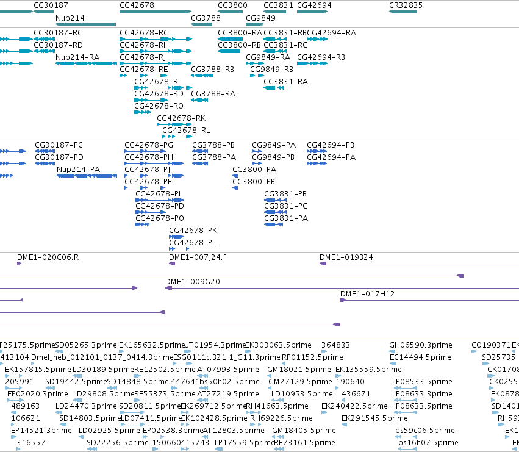Select EST EK291545.5prime
519x452 pixels.
click(374, 418)
